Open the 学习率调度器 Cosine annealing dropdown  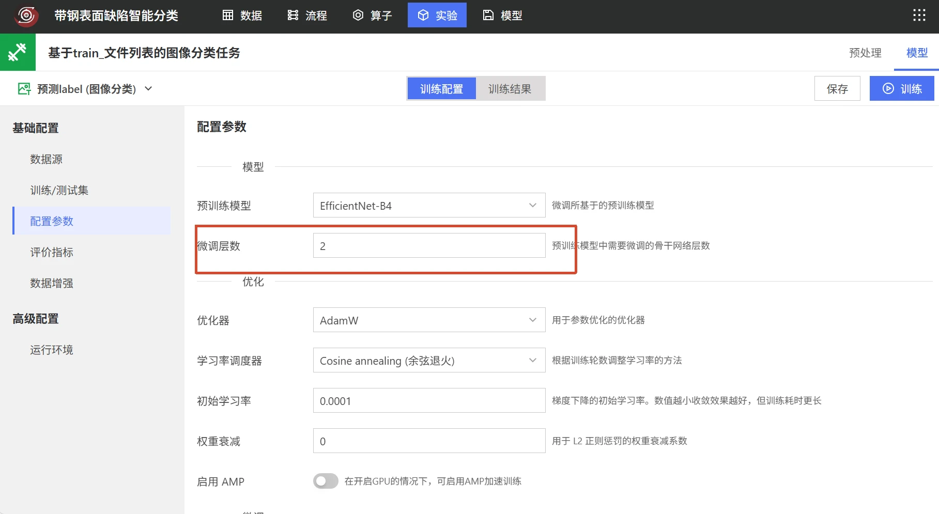429,360
